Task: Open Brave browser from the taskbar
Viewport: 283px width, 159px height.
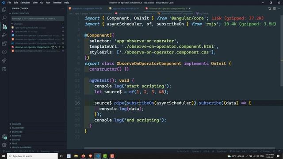Action: 90,156
